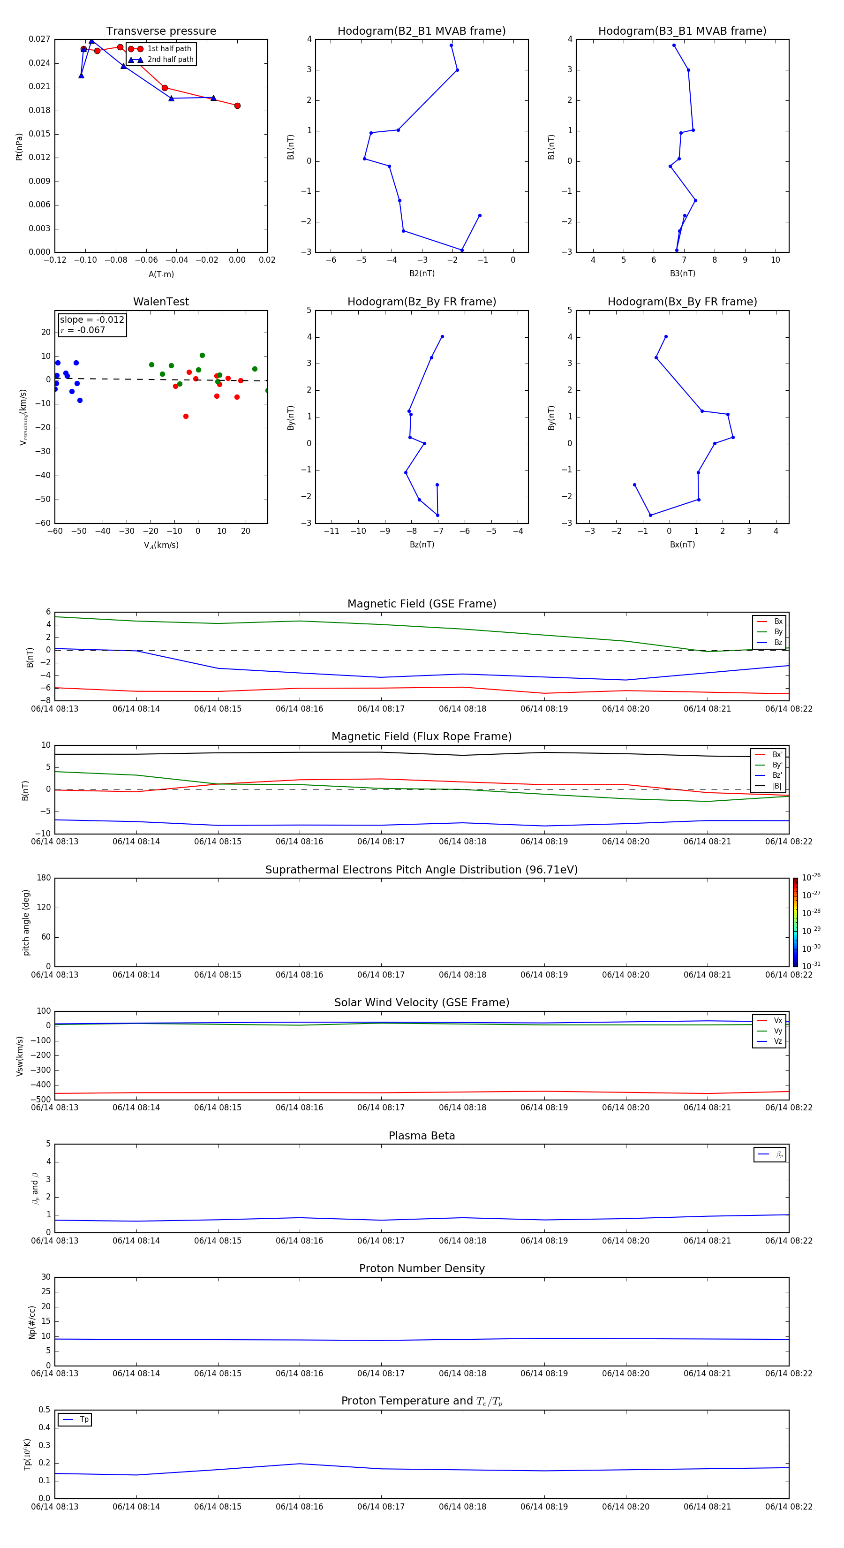Image resolution: width=844 pixels, height=1548 pixels.
Task: Click the 10^-31 colorbar label
Action: [x=811, y=966]
